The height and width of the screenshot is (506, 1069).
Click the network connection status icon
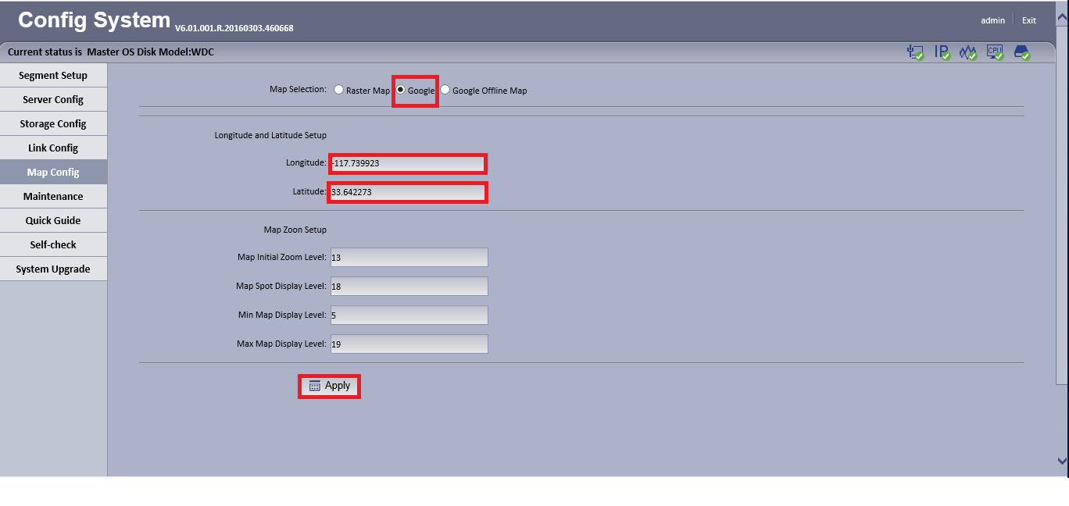915,52
